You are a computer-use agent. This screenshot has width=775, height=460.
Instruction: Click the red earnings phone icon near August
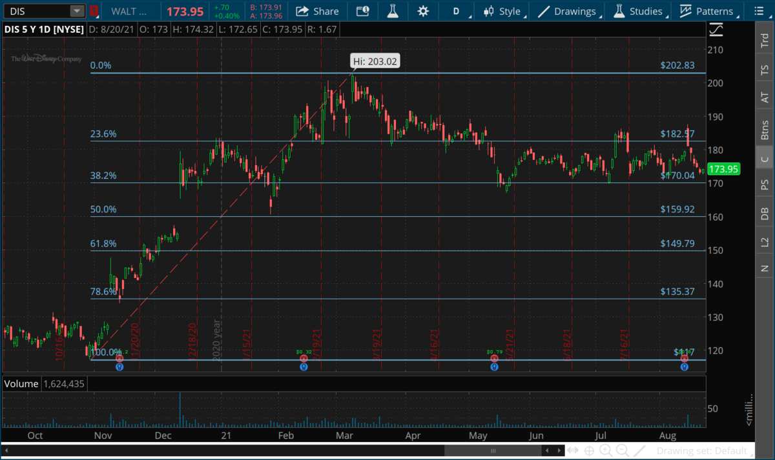pos(684,358)
